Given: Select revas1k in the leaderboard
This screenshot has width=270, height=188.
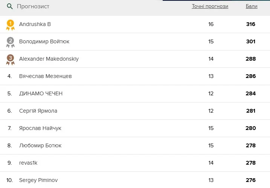Looking at the screenshot, I should coord(28,163).
